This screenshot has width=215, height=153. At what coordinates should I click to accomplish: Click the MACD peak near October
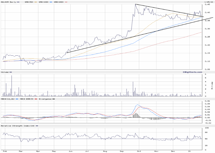tap(138, 105)
